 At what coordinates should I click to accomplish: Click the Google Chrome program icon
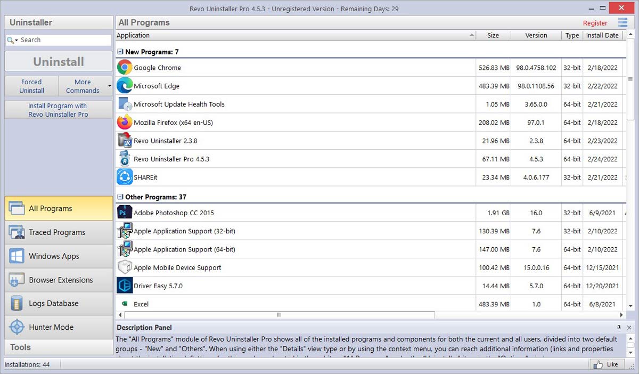[125, 68]
